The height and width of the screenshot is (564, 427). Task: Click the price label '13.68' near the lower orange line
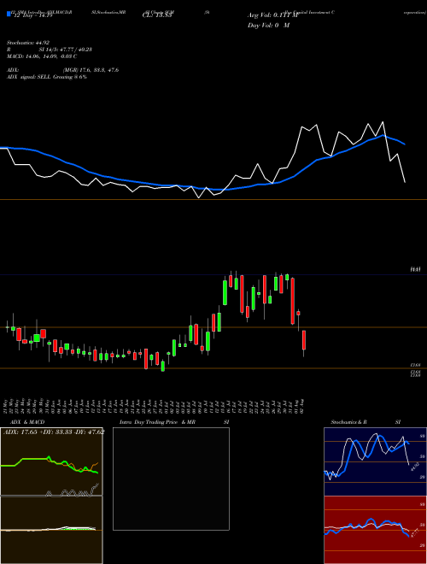[x=415, y=365]
